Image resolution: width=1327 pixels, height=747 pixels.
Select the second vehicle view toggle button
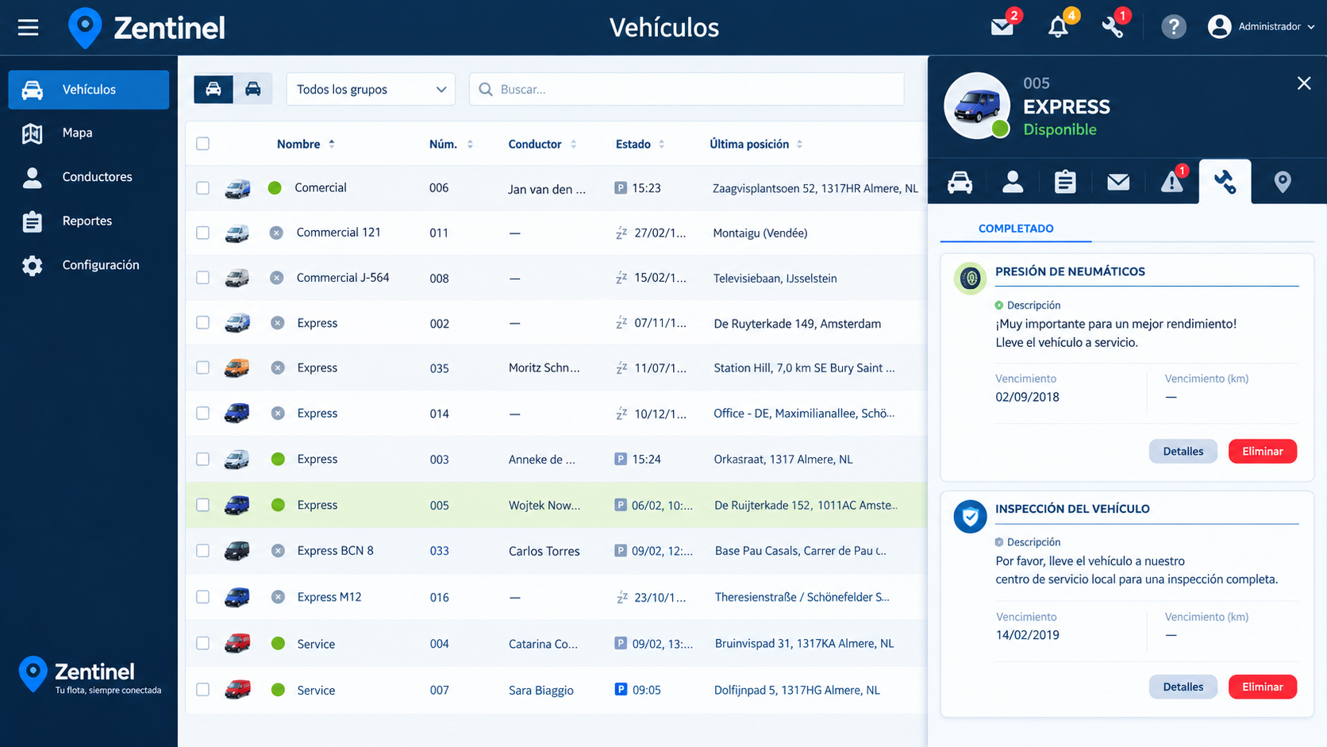coord(252,89)
